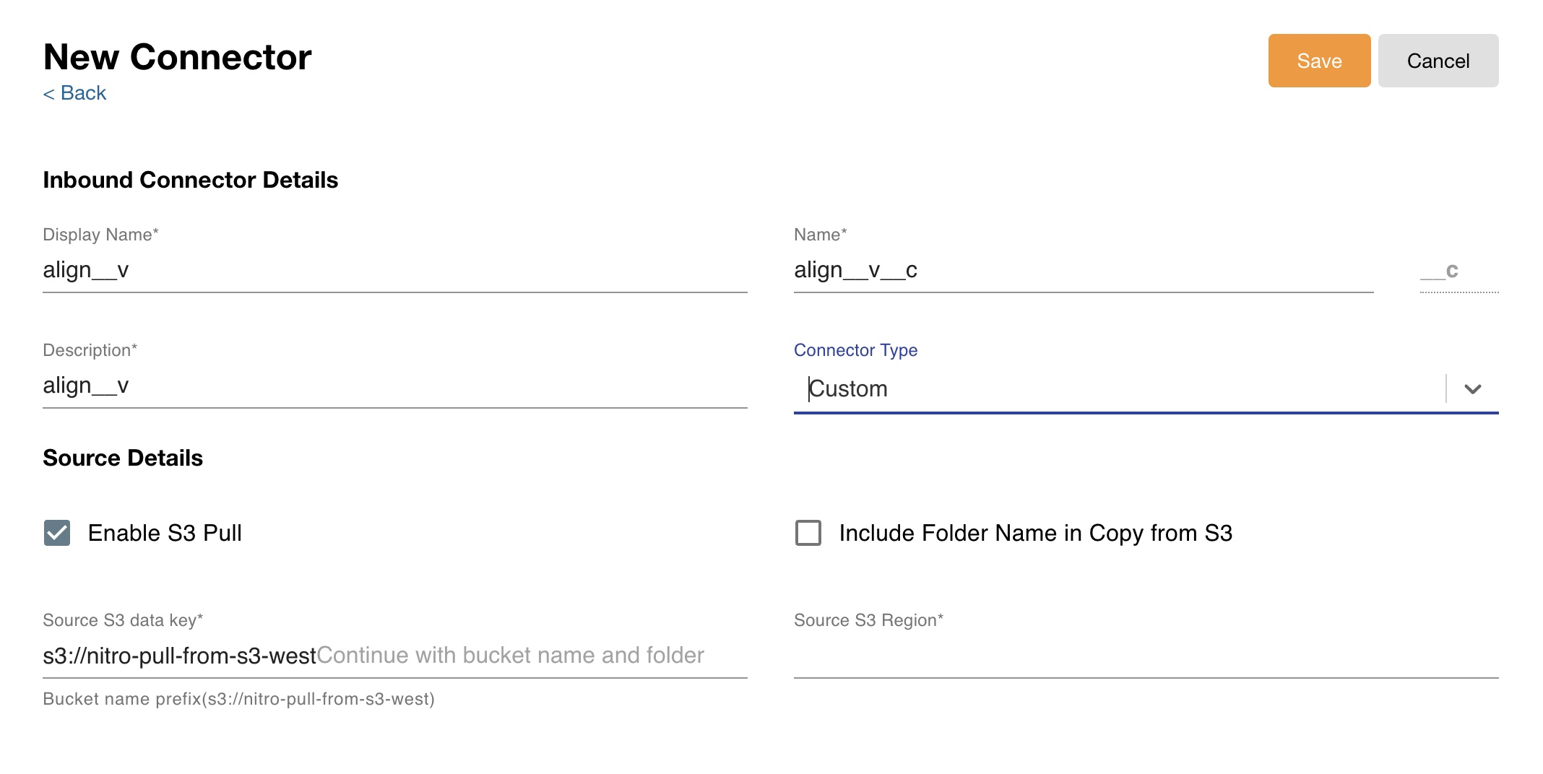1543x774 pixels.
Task: Click the Display Name input field
Action: tap(394, 270)
